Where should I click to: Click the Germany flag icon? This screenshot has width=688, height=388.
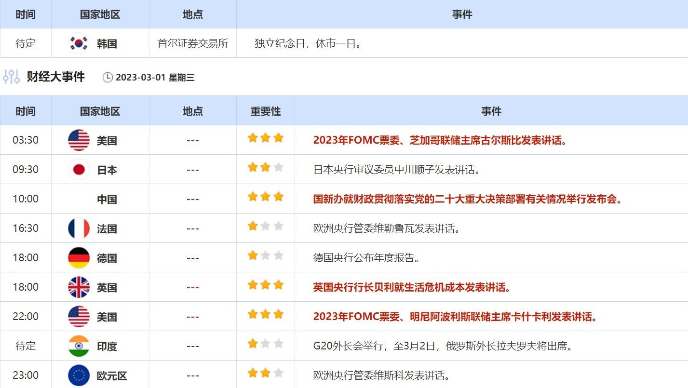point(79,258)
